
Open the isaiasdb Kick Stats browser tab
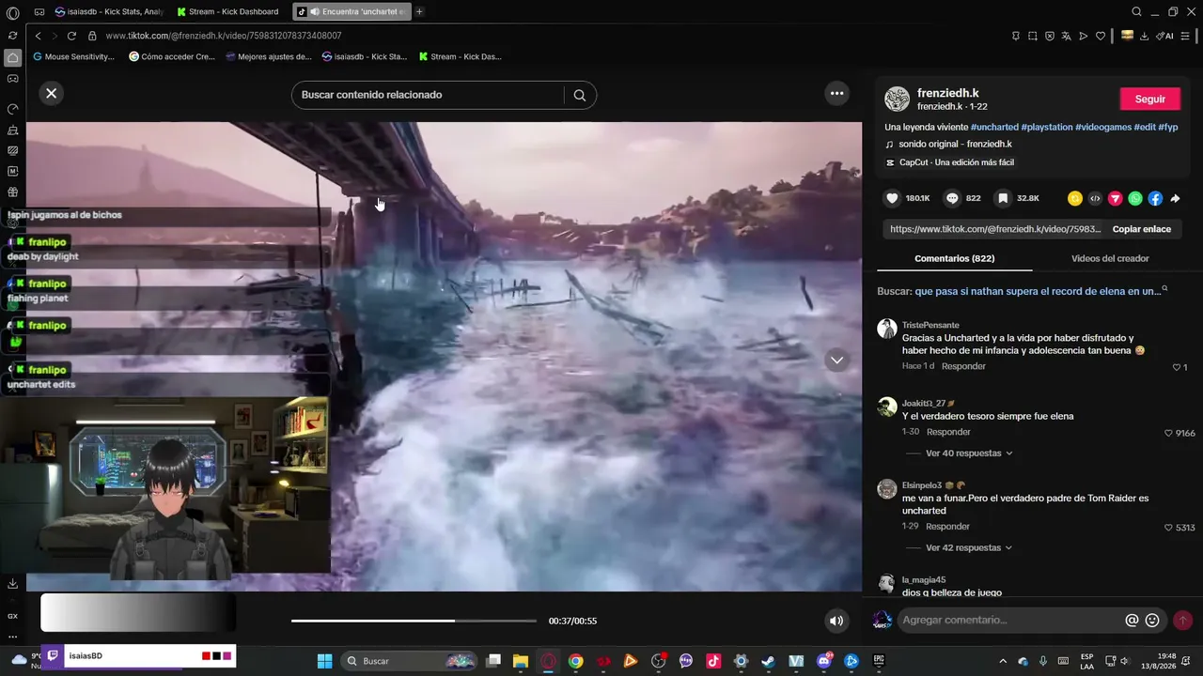(x=108, y=11)
